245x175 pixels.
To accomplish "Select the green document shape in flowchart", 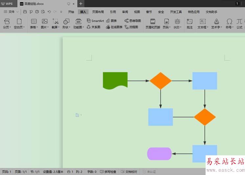I will 115,80.
